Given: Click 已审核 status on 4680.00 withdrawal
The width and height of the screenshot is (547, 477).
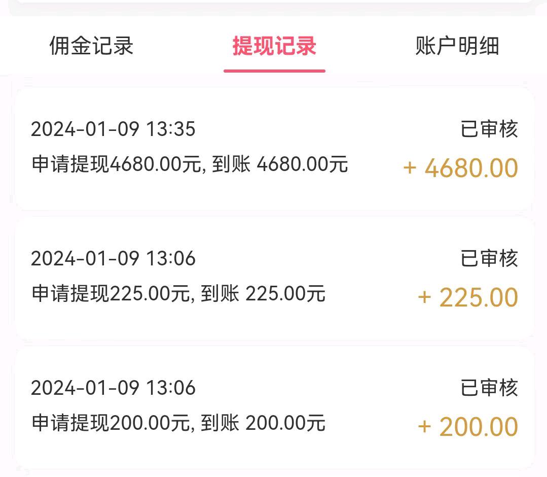Looking at the screenshot, I should (489, 129).
